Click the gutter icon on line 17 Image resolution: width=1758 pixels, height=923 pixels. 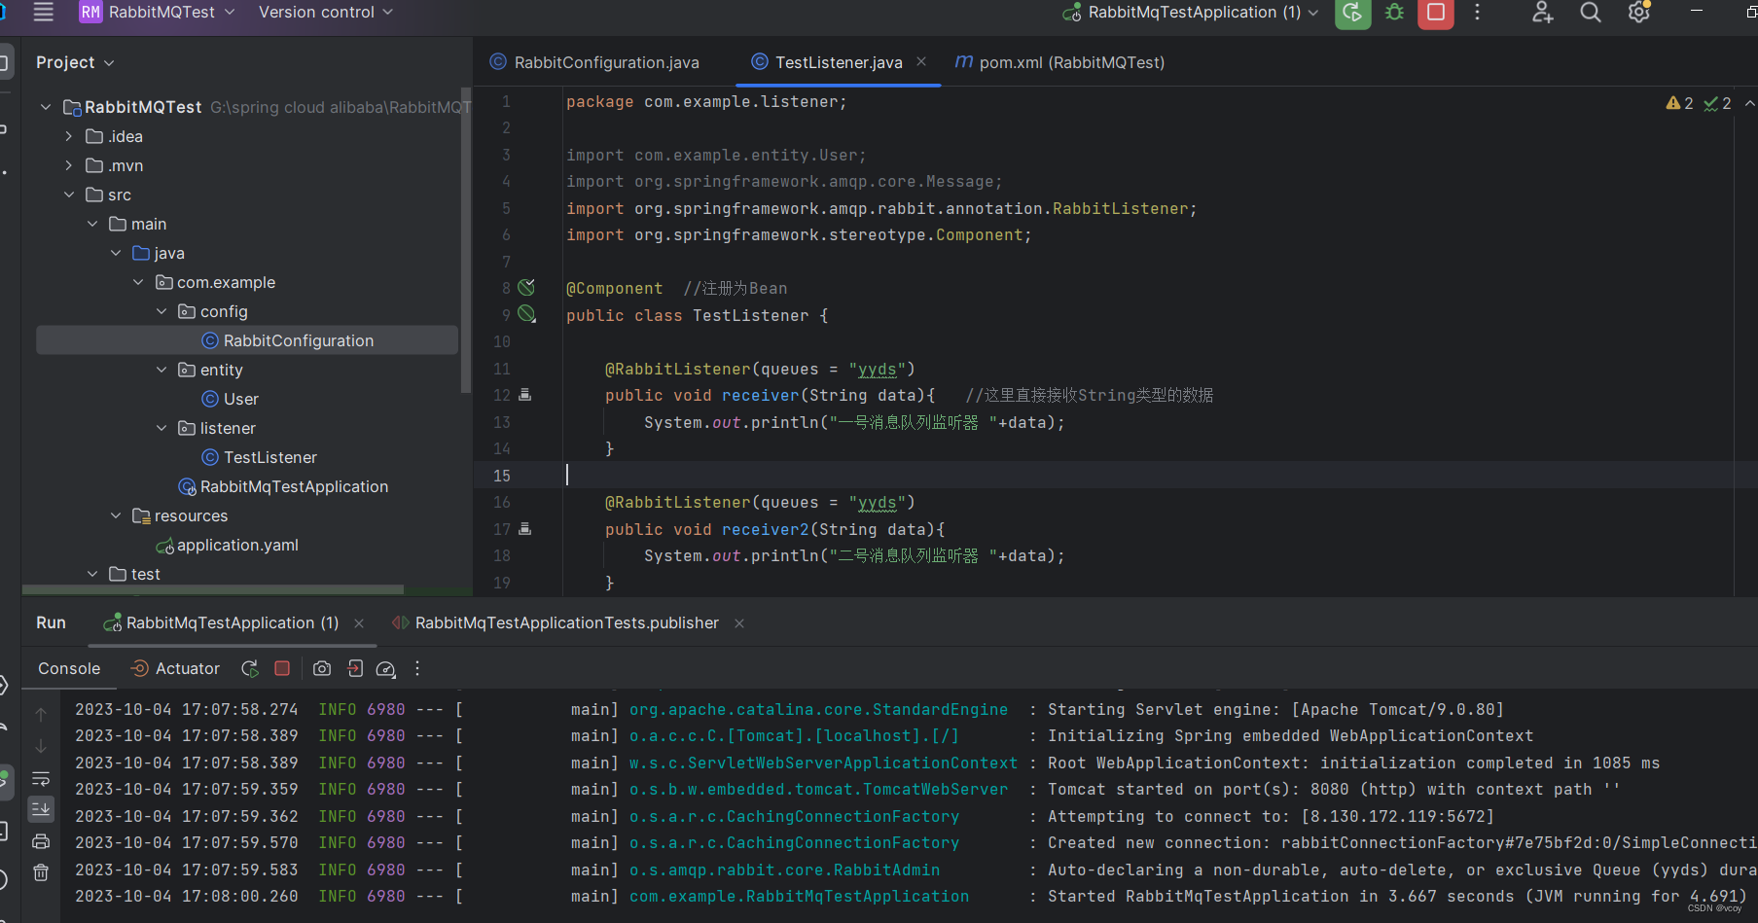(x=525, y=529)
